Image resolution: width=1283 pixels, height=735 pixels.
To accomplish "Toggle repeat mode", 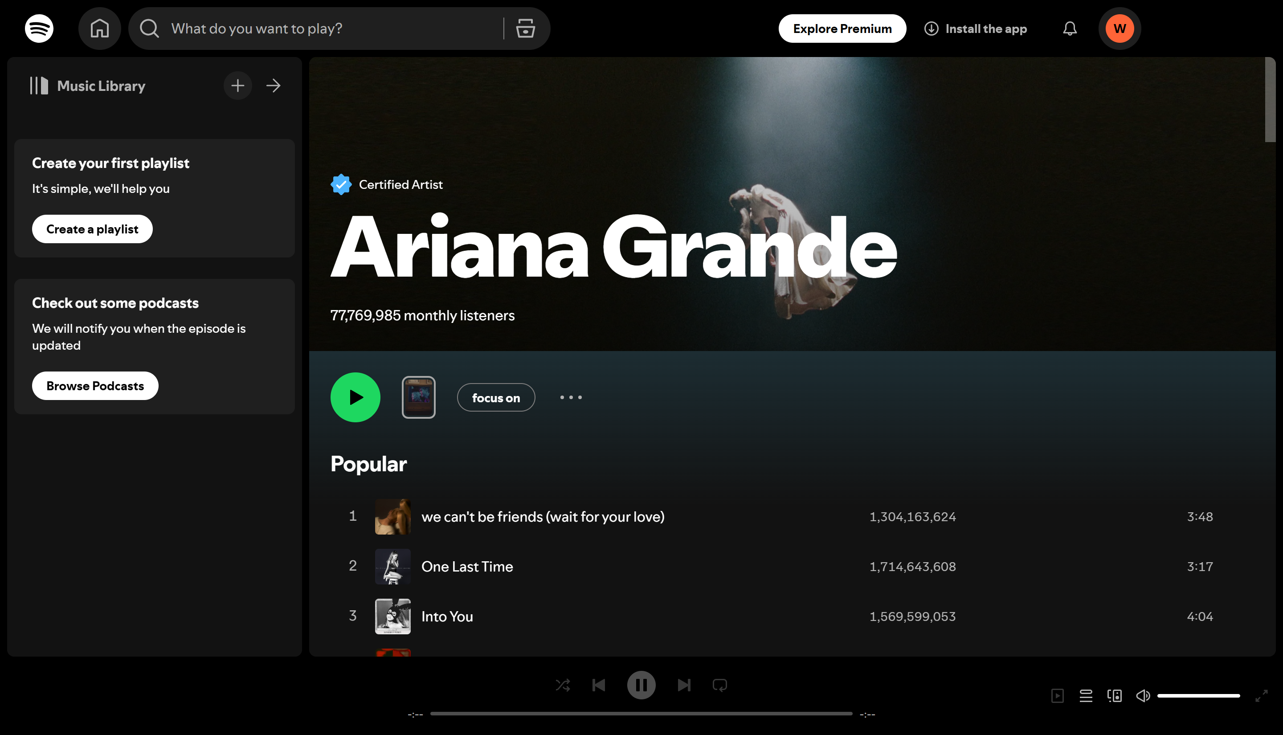I will (x=720, y=685).
